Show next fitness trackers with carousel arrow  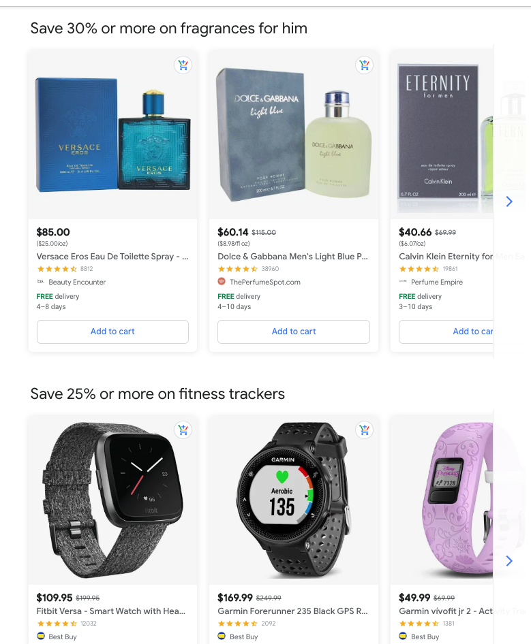(x=509, y=561)
